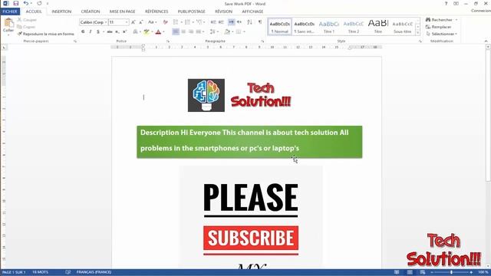Click Copier in the clipboard group
Image resolution: width=491 pixels, height=276 pixels.
point(26,27)
